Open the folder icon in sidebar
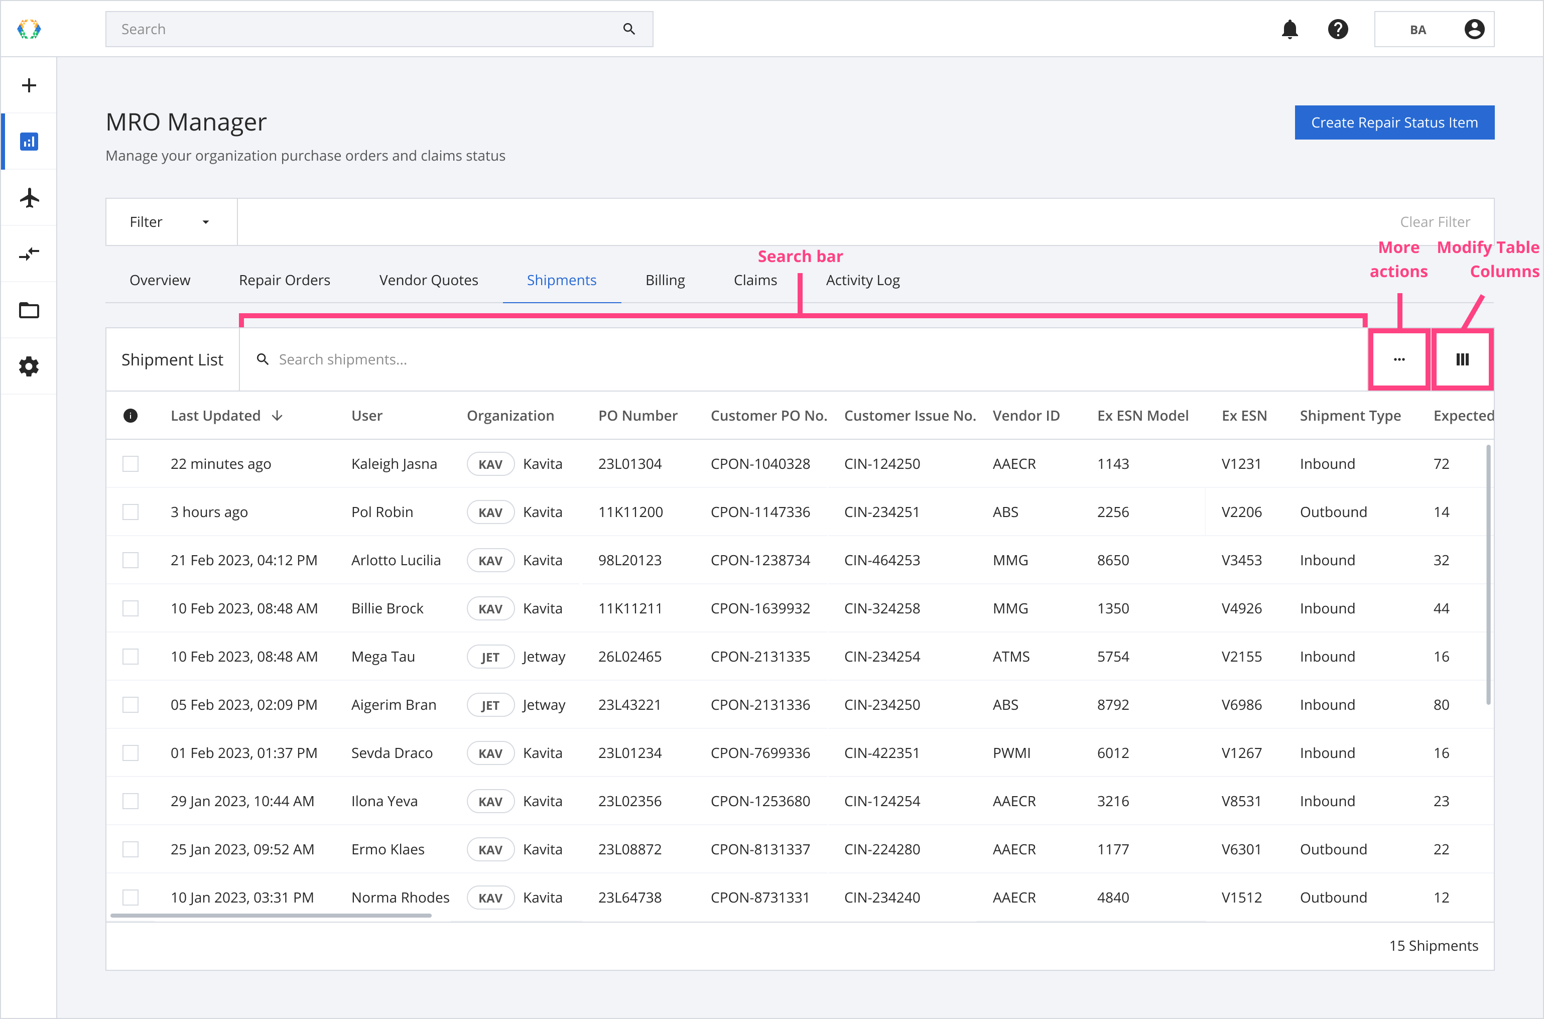 pyautogui.click(x=29, y=311)
